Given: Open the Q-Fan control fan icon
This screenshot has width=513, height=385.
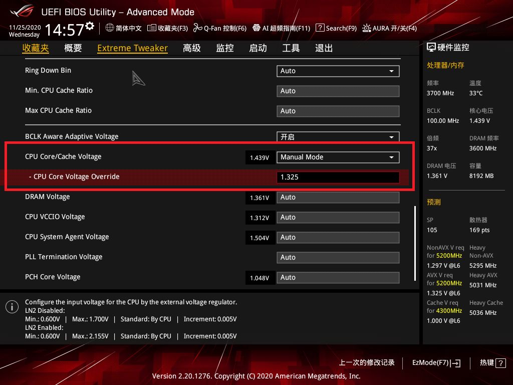Looking at the screenshot, I should tap(197, 28).
